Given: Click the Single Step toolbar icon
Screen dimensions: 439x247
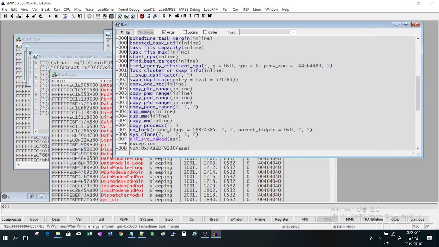Looking at the screenshot, I should 5,16.
